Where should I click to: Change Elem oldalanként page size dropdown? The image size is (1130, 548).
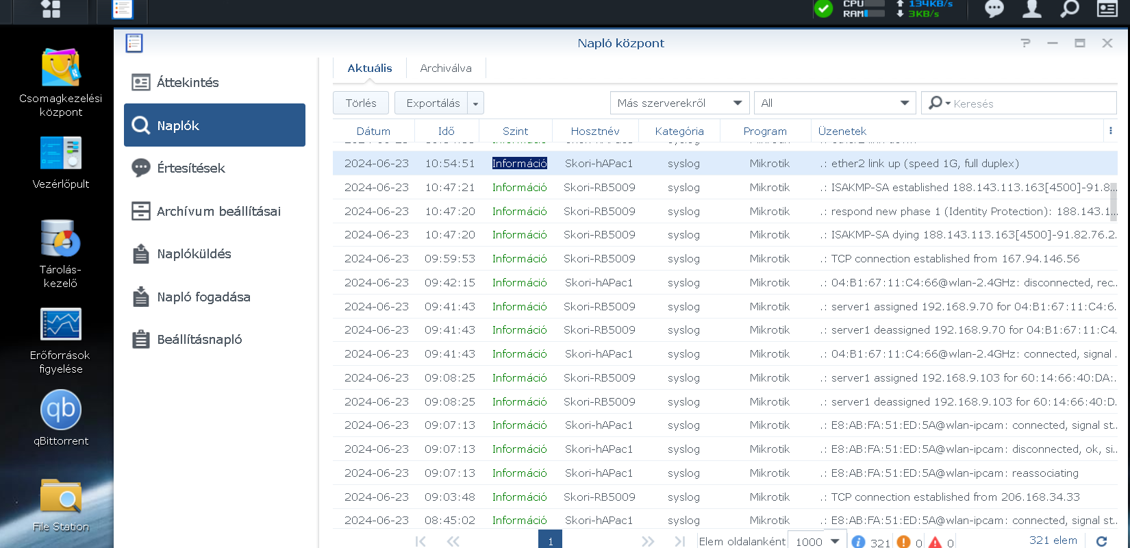point(817,541)
